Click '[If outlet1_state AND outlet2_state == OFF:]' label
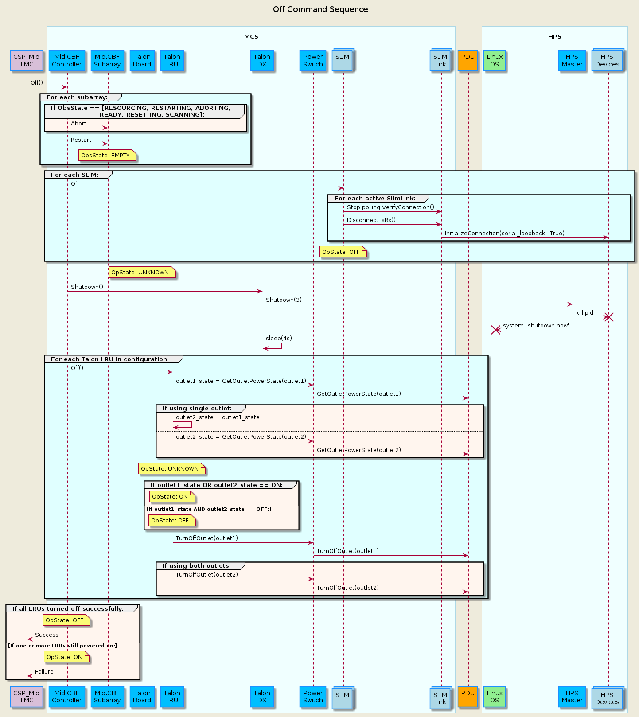Screen dimensions: 639x717 click(209, 509)
